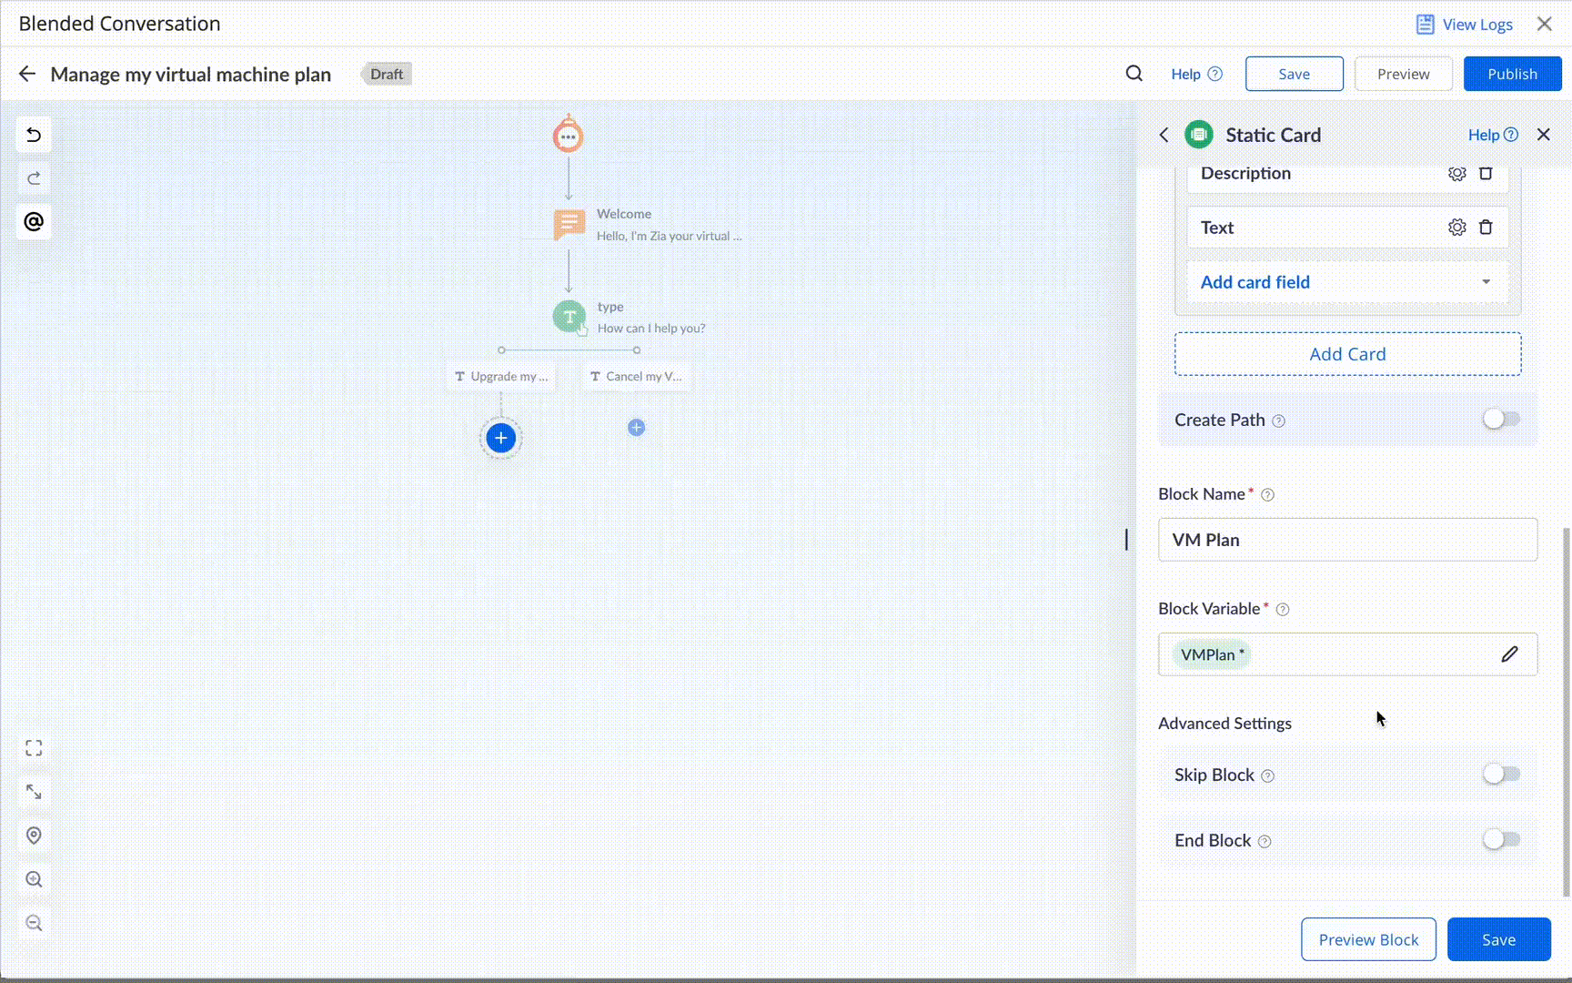This screenshot has width=1572, height=983.
Task: Click 'Manage my virtual machine plan' title
Action: pyautogui.click(x=191, y=74)
